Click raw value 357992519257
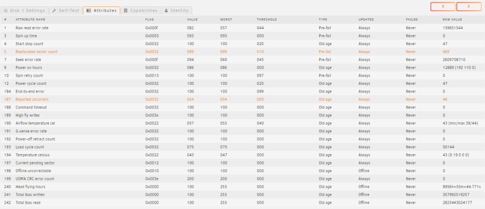485x209 pixels. pos(456,195)
